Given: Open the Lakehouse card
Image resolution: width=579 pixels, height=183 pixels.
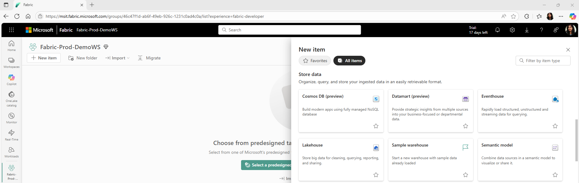Looking at the screenshot, I should 341,160.
